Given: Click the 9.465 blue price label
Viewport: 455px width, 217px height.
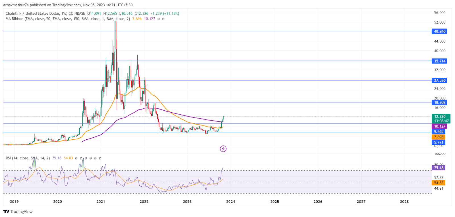Looking at the screenshot, I should (x=439, y=131).
